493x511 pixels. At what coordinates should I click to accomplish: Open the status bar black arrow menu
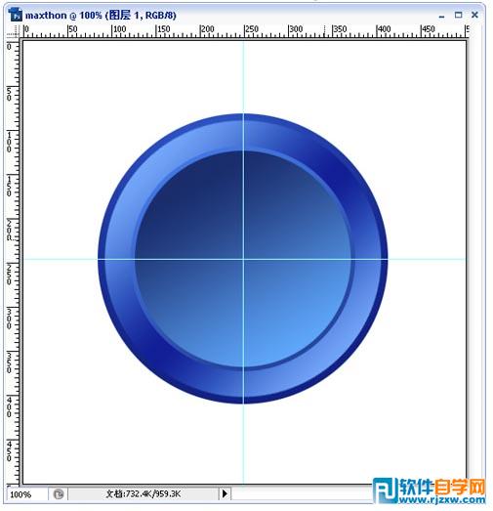(x=225, y=493)
